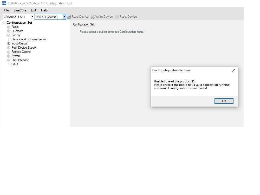The height and width of the screenshot is (195, 260).
Task: Select Device and Software Version item
Action: click(30, 39)
